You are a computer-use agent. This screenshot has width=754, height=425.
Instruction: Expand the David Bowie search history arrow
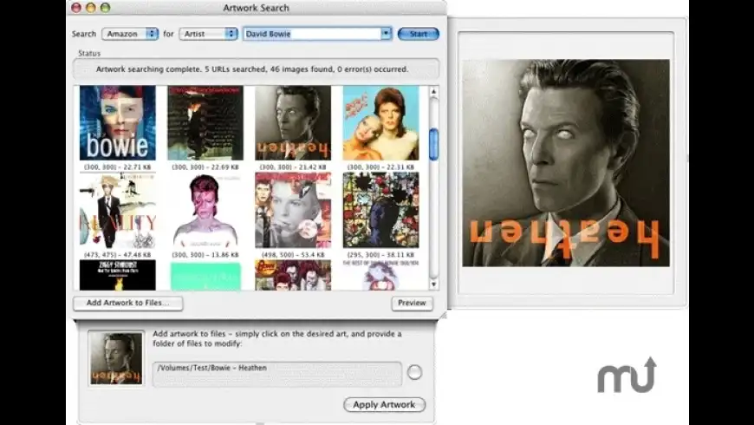(x=386, y=34)
